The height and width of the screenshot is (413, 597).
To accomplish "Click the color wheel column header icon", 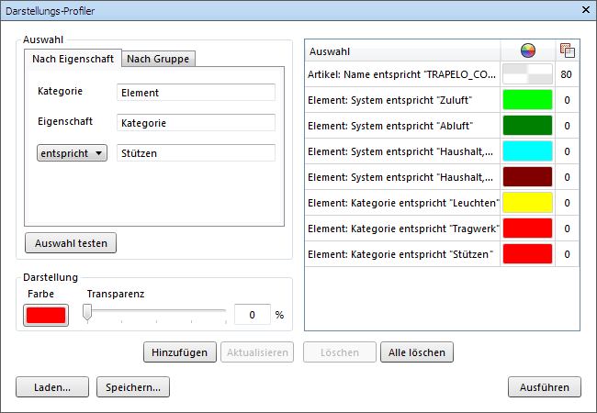I will point(527,51).
